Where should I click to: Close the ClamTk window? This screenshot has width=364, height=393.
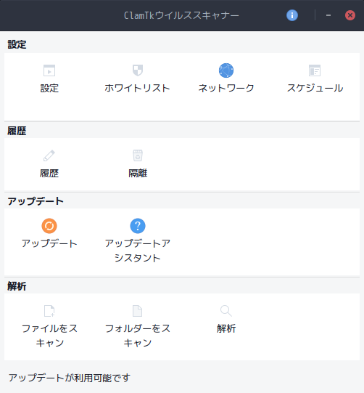pyautogui.click(x=350, y=15)
